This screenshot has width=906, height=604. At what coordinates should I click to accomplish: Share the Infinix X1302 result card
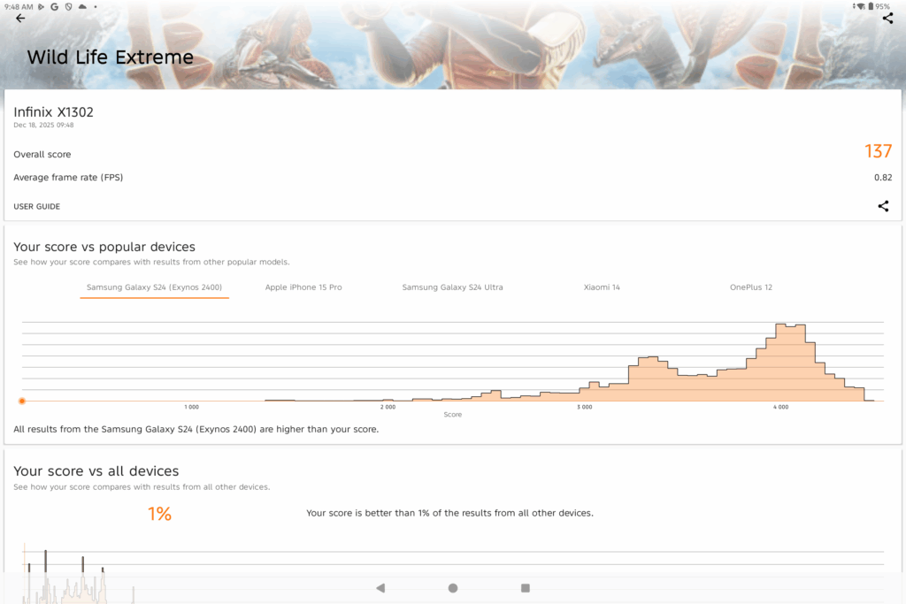(x=883, y=206)
